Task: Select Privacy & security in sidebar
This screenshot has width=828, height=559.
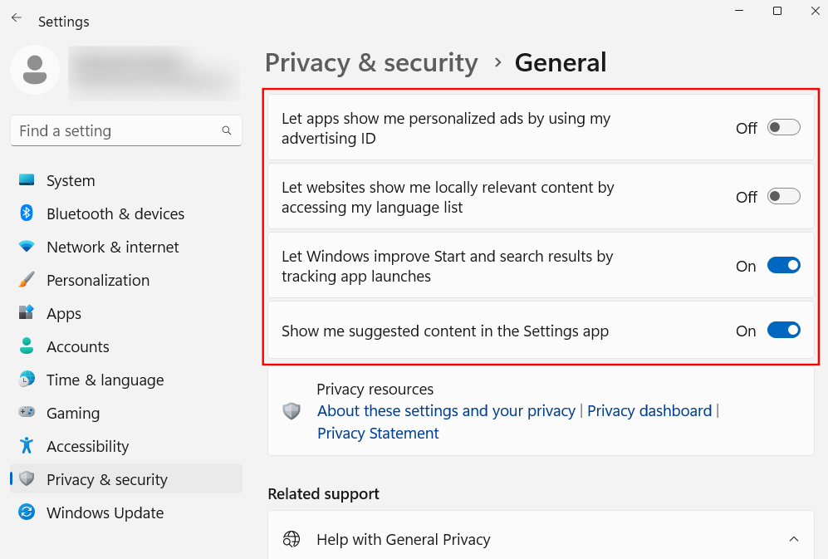Action: [106, 479]
